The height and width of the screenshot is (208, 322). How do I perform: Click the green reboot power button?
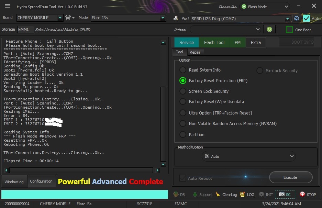(269, 29)
